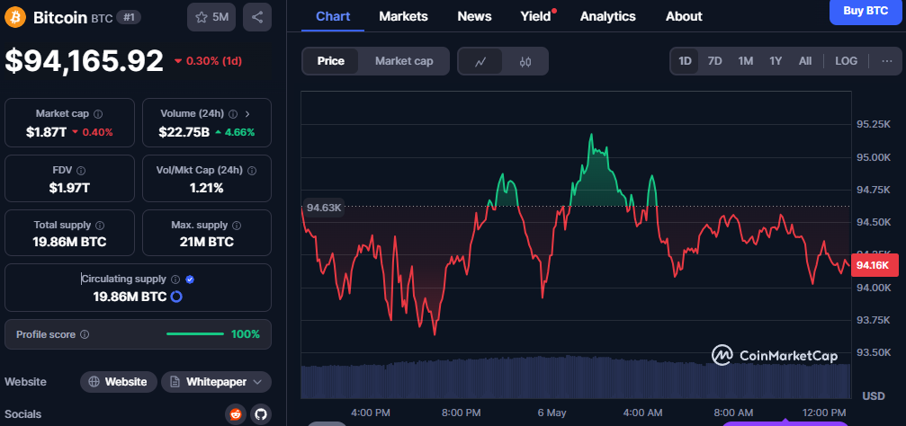Open the About tab

point(684,16)
